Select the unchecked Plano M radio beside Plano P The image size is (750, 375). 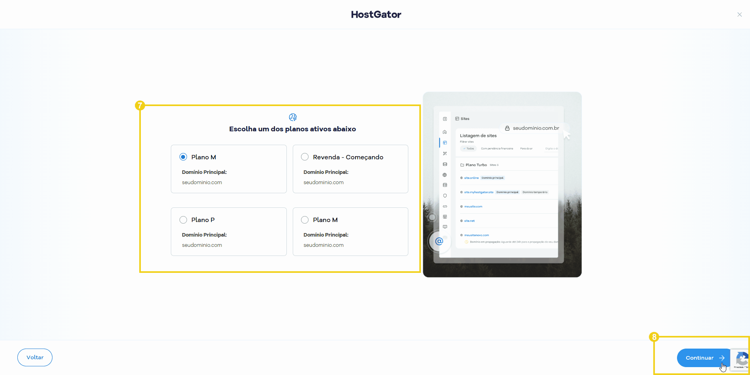(305, 220)
